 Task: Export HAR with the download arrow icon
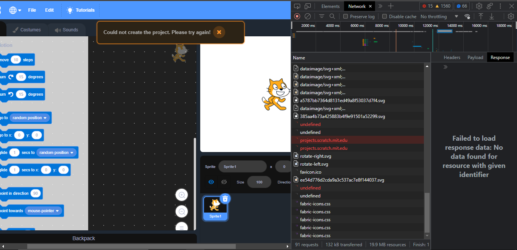[492, 16]
